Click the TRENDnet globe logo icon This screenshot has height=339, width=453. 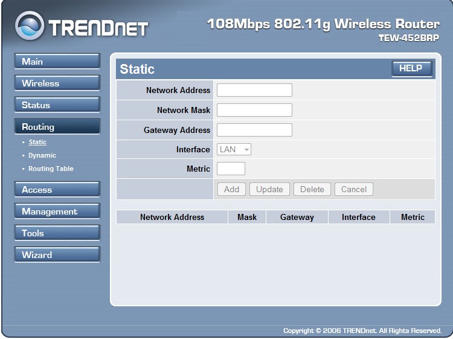[x=30, y=25]
